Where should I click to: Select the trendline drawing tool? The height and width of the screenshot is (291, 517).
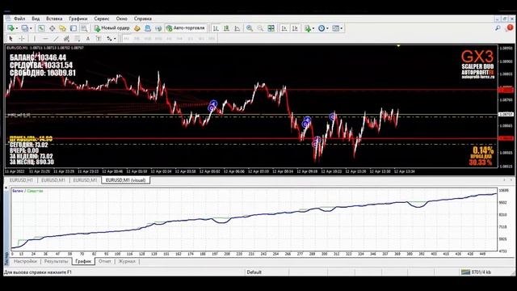pyautogui.click(x=56, y=39)
